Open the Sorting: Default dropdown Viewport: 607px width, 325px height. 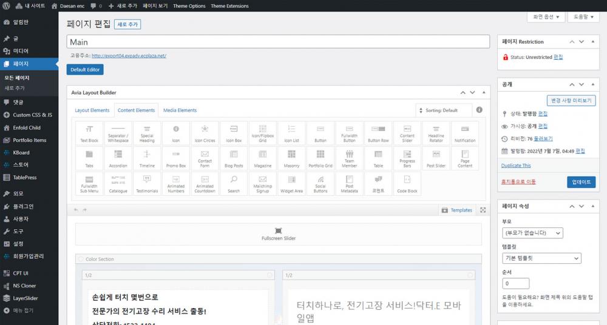[x=444, y=110]
